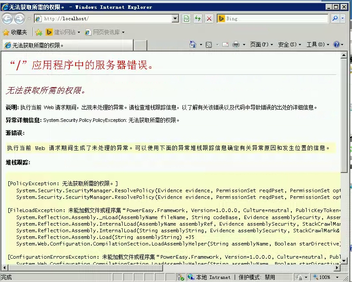Click the 建议网站 suggested sites link

point(63,32)
